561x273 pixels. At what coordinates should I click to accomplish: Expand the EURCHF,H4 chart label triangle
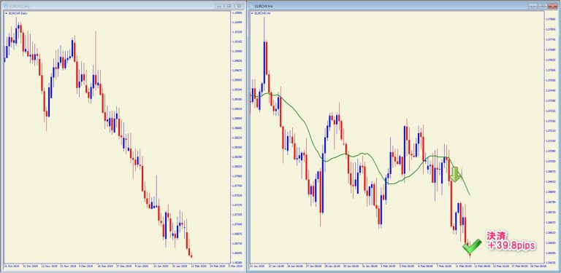pyautogui.click(x=252, y=14)
